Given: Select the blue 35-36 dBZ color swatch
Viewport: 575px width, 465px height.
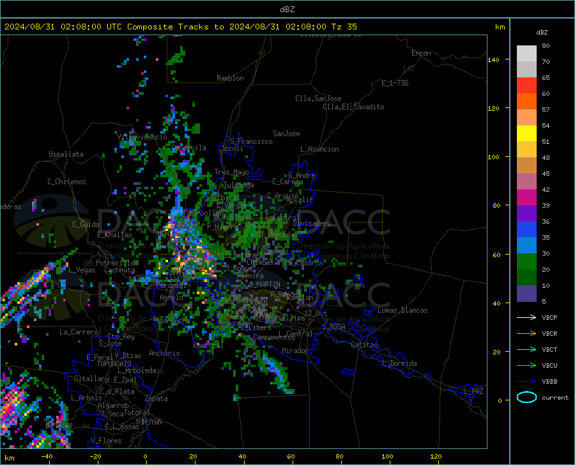Looking at the screenshot, I should (x=526, y=230).
